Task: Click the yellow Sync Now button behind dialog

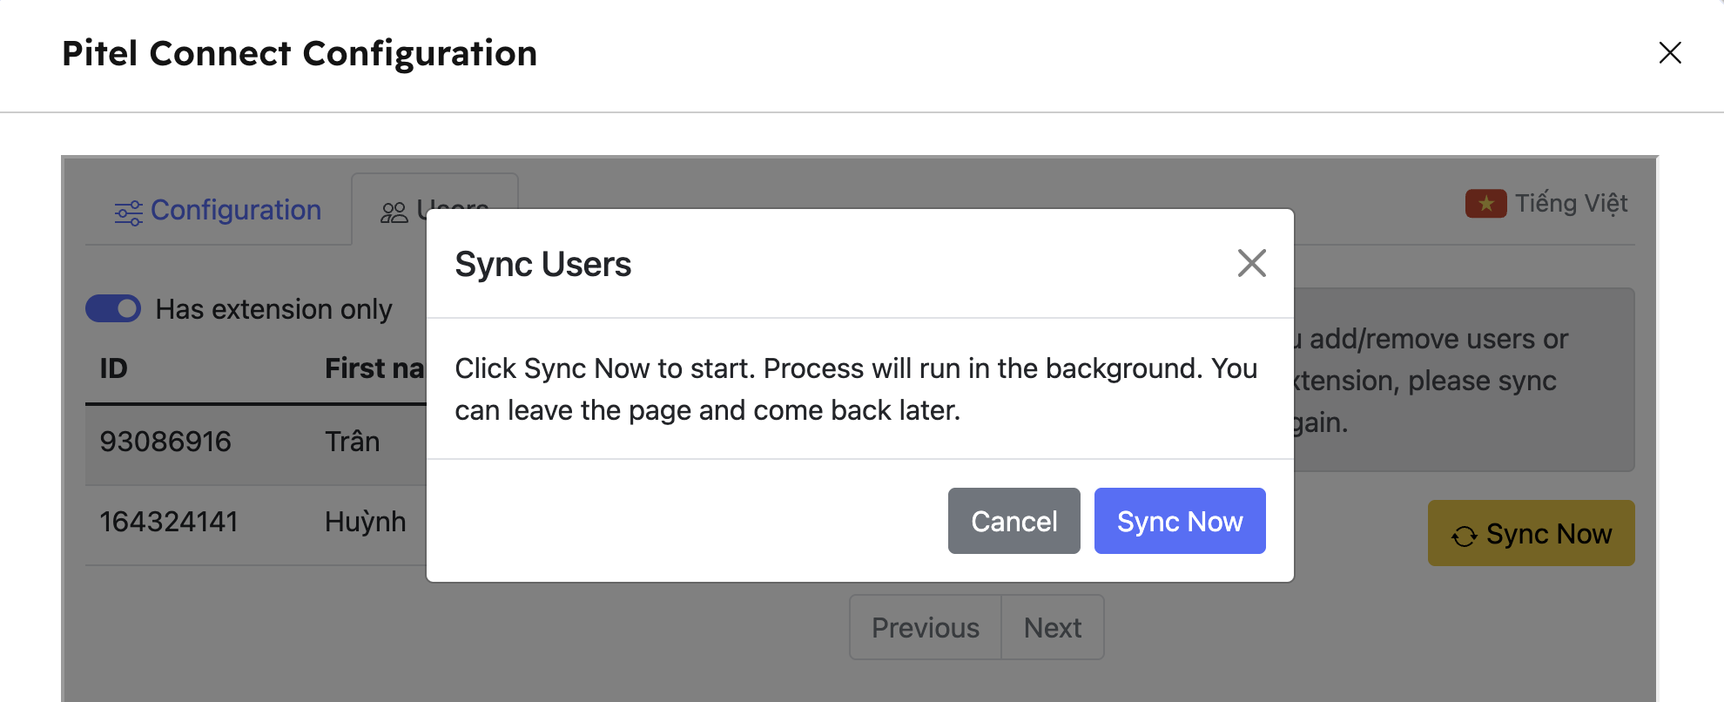Action: point(1531,533)
